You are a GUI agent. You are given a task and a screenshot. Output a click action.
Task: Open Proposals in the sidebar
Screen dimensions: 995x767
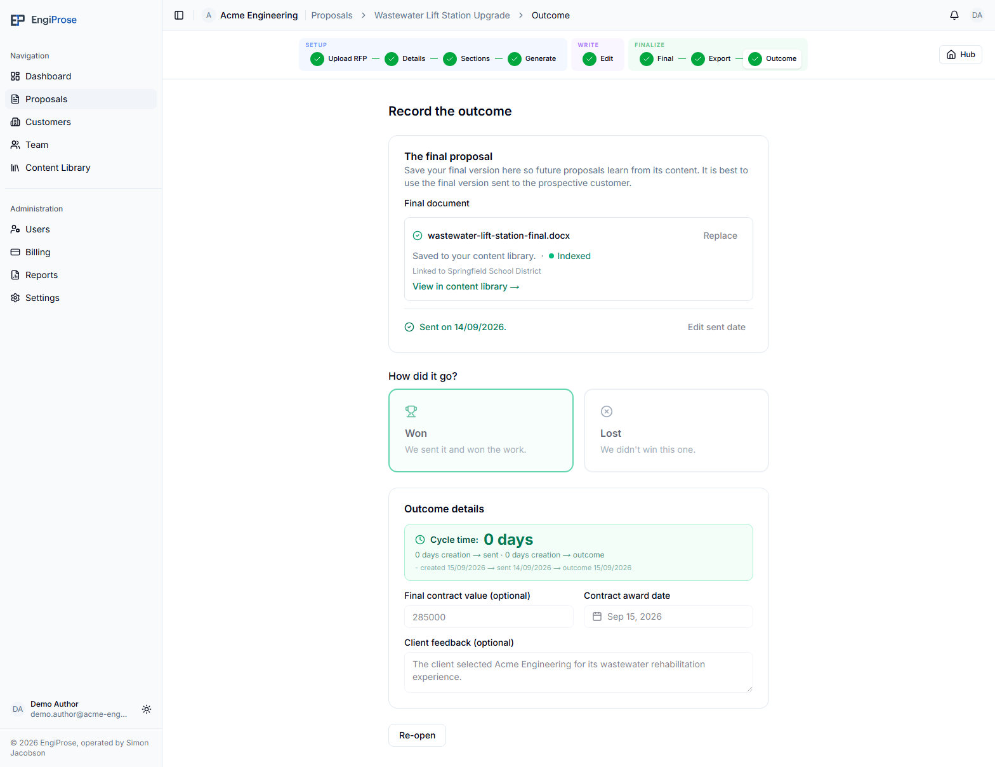(x=81, y=99)
